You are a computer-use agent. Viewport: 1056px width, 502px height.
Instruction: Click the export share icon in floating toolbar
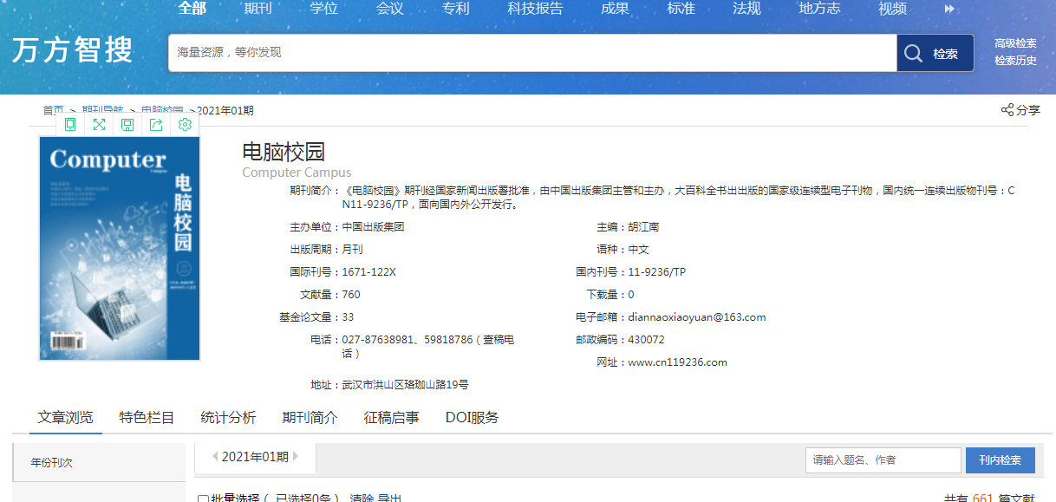click(x=156, y=125)
